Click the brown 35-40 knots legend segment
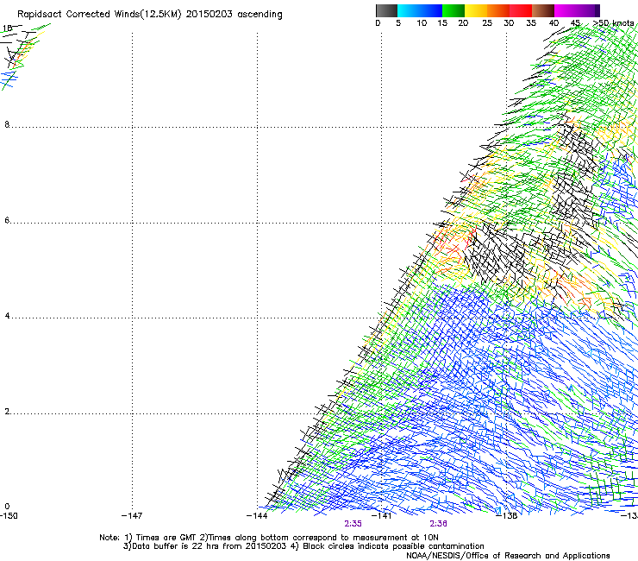Image resolution: width=638 pixels, height=561 pixels. pyautogui.click(x=543, y=10)
